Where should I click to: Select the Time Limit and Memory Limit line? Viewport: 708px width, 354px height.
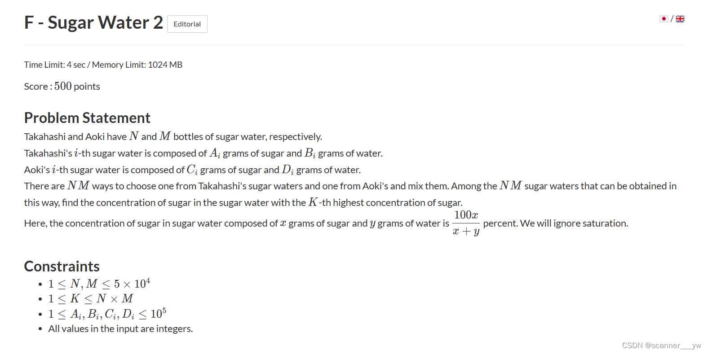(x=103, y=65)
